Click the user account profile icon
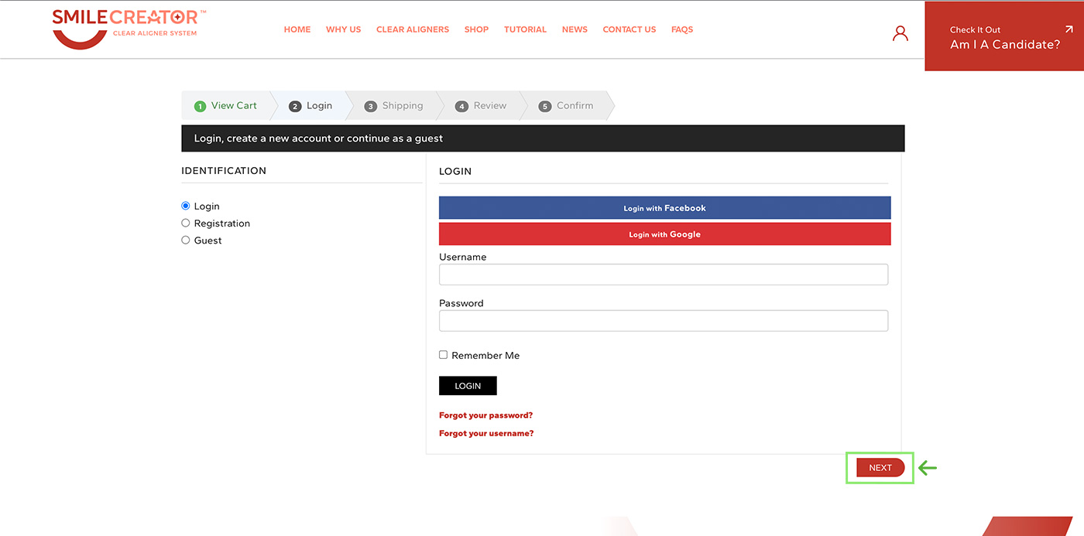Image resolution: width=1084 pixels, height=536 pixels. point(900,33)
